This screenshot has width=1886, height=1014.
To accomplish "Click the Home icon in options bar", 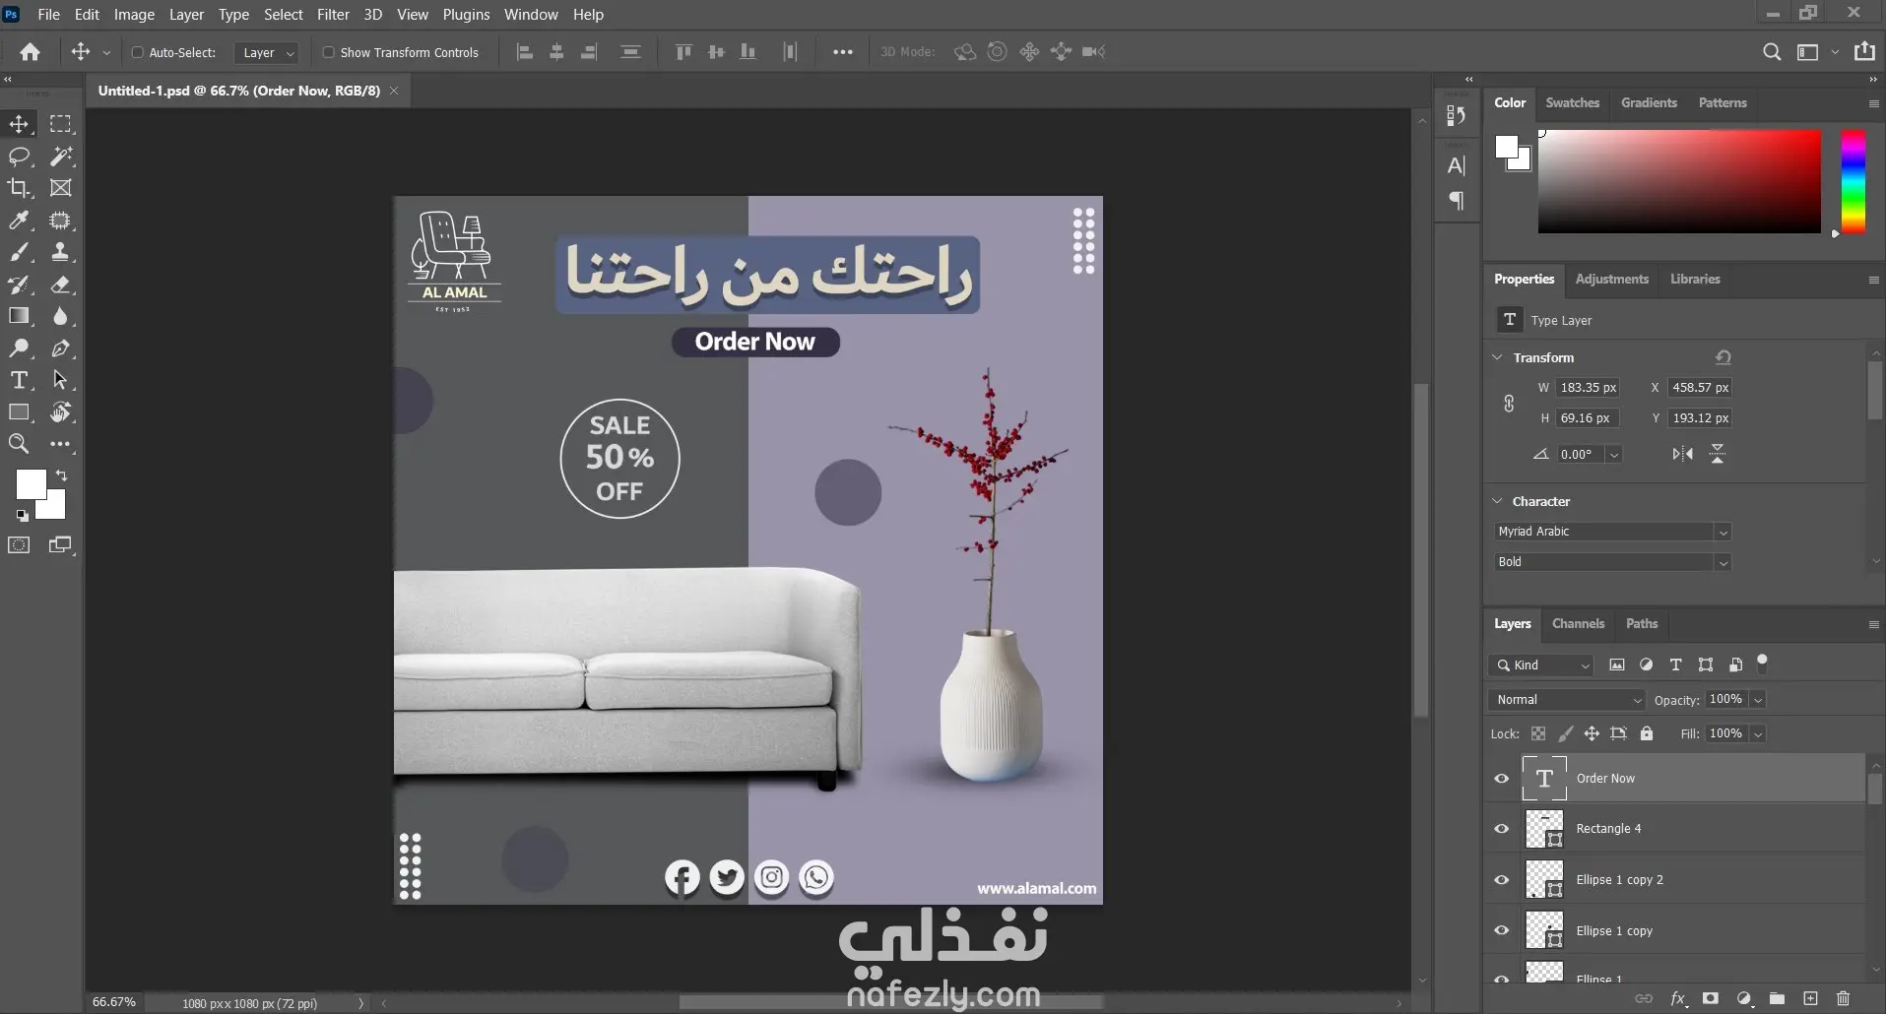I will click(x=31, y=52).
